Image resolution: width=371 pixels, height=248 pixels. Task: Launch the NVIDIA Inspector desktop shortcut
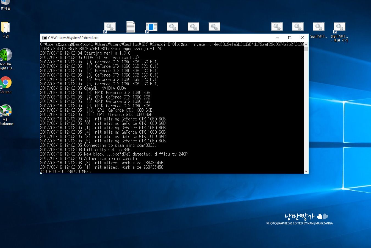[6, 59]
